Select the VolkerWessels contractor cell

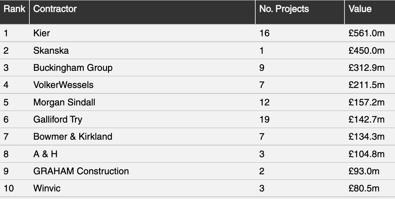coord(63,85)
